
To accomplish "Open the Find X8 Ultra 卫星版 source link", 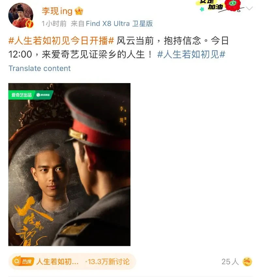I will pyautogui.click(x=119, y=24).
